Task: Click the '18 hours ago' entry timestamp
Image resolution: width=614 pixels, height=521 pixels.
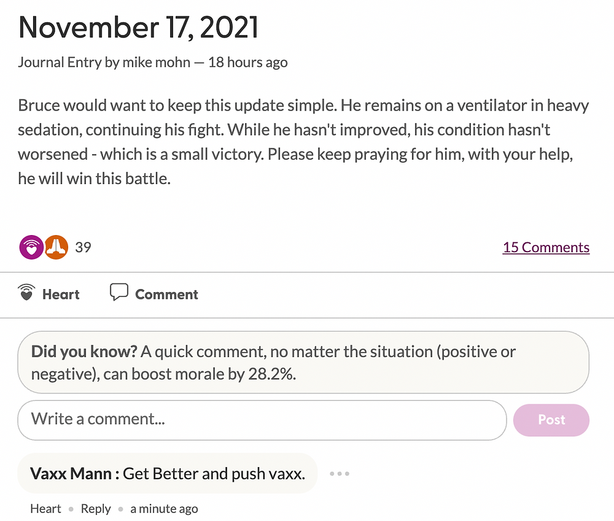Action: [x=248, y=62]
